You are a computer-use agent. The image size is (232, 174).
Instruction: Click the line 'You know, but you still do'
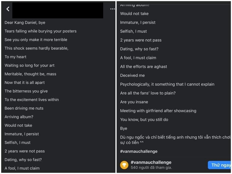coord(144,120)
